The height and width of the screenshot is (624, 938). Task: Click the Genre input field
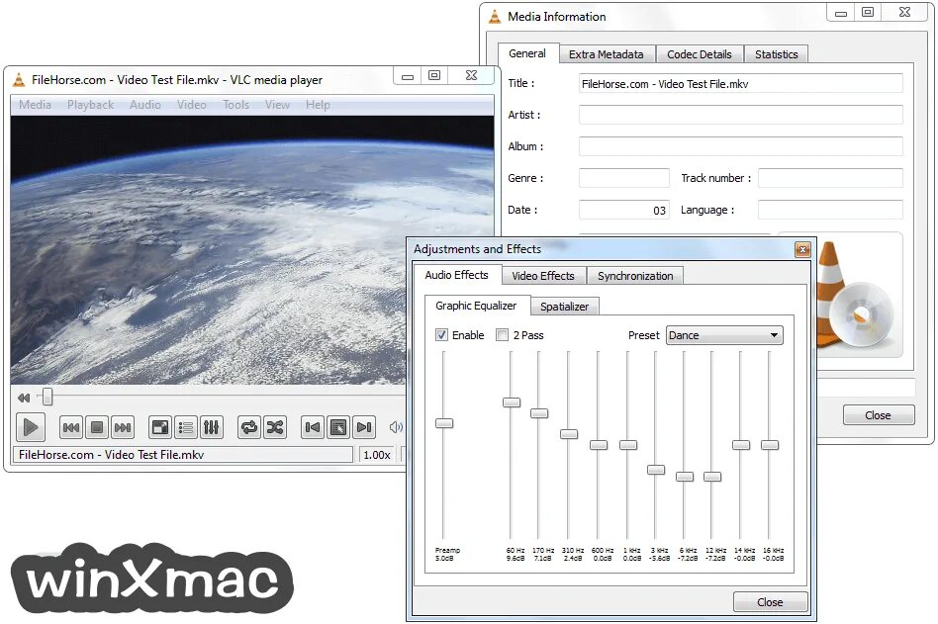(624, 178)
